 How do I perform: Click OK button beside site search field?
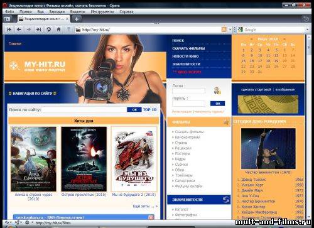tap(134, 109)
